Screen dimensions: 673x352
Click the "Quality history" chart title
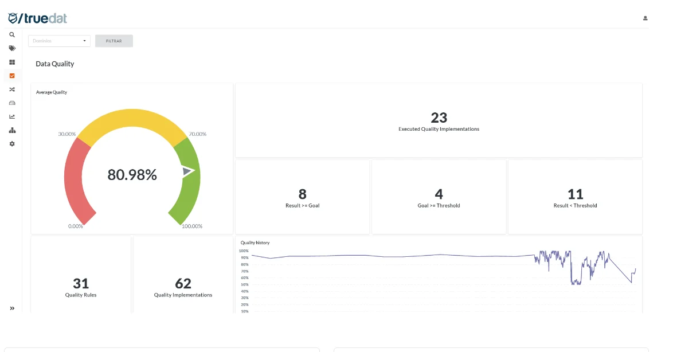coord(255,243)
